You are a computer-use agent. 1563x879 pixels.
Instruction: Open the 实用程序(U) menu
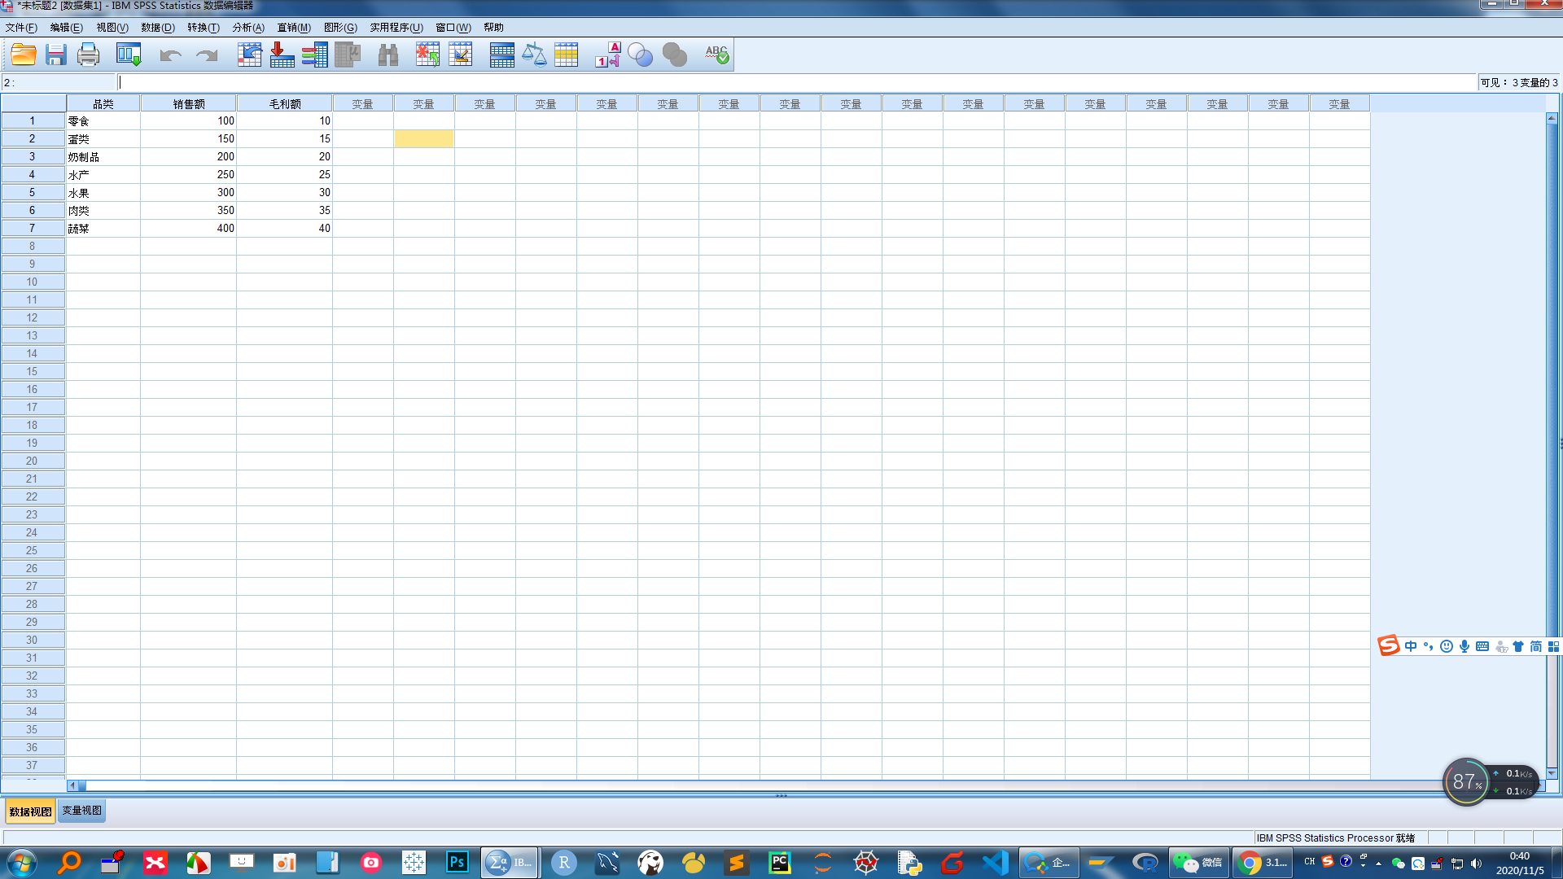pyautogui.click(x=396, y=27)
